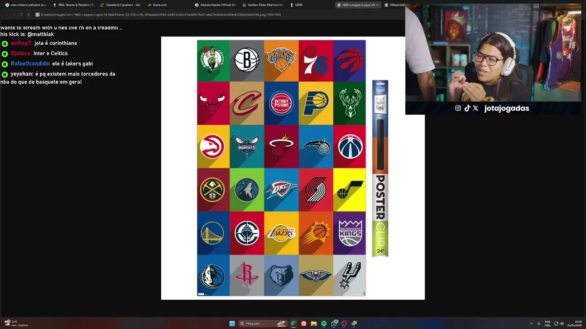The height and width of the screenshot is (329, 586).
Task: Click the San Antonio Spurs logo tile
Action: point(350,276)
